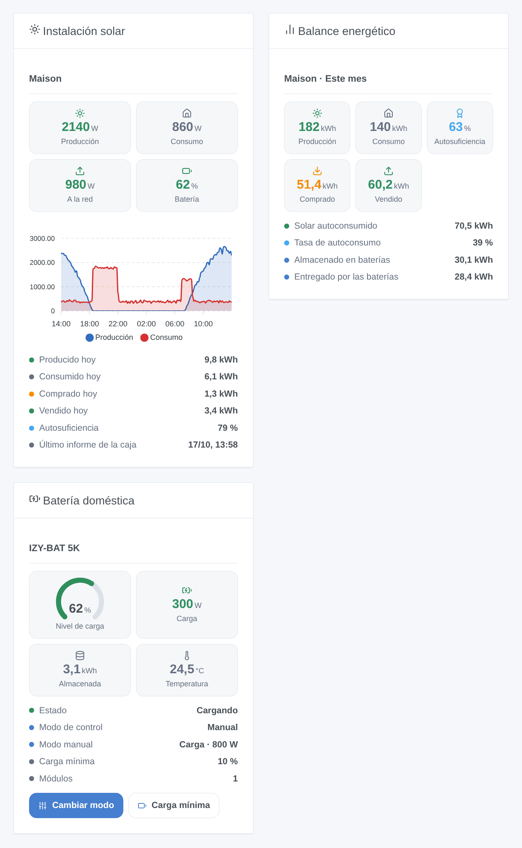The height and width of the screenshot is (848, 522).
Task: Click the sliders icon in Cambiar modo button
Action: [x=43, y=805]
